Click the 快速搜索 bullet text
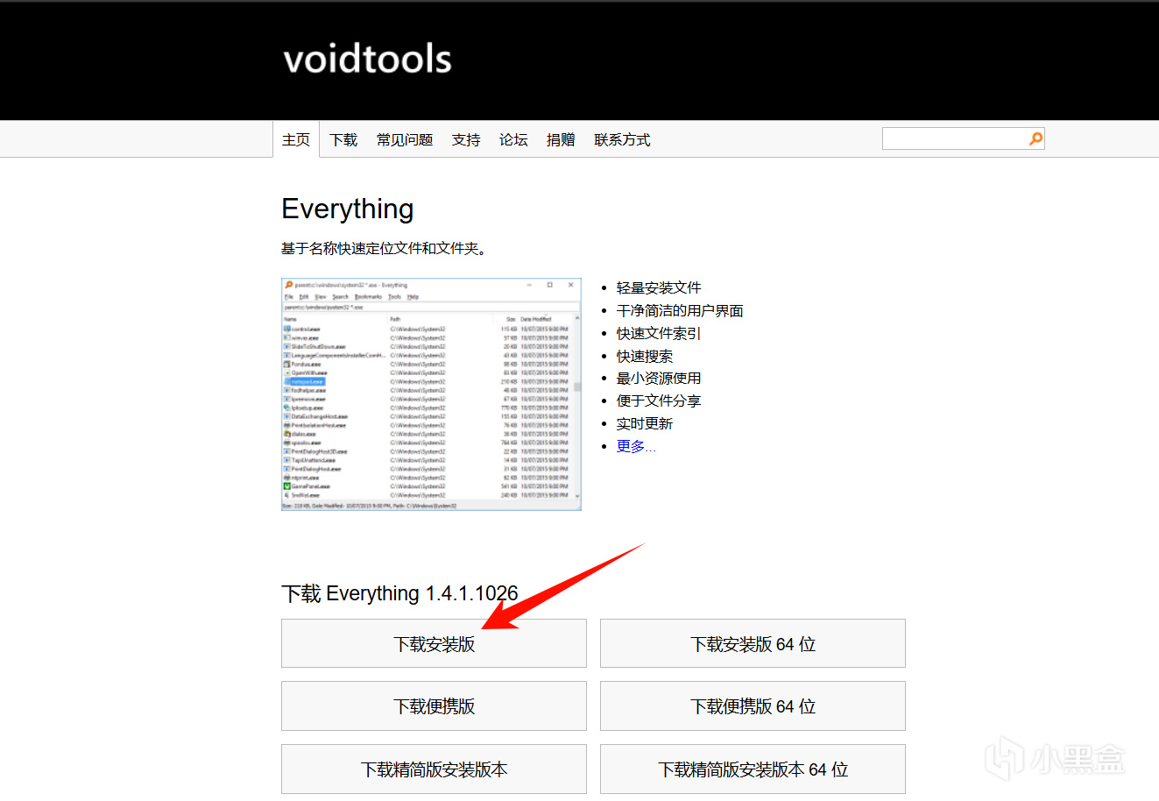 click(x=645, y=356)
